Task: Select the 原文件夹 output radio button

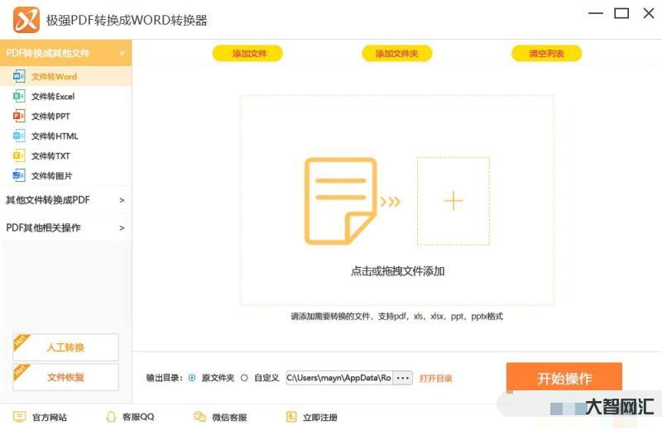Action: (192, 378)
